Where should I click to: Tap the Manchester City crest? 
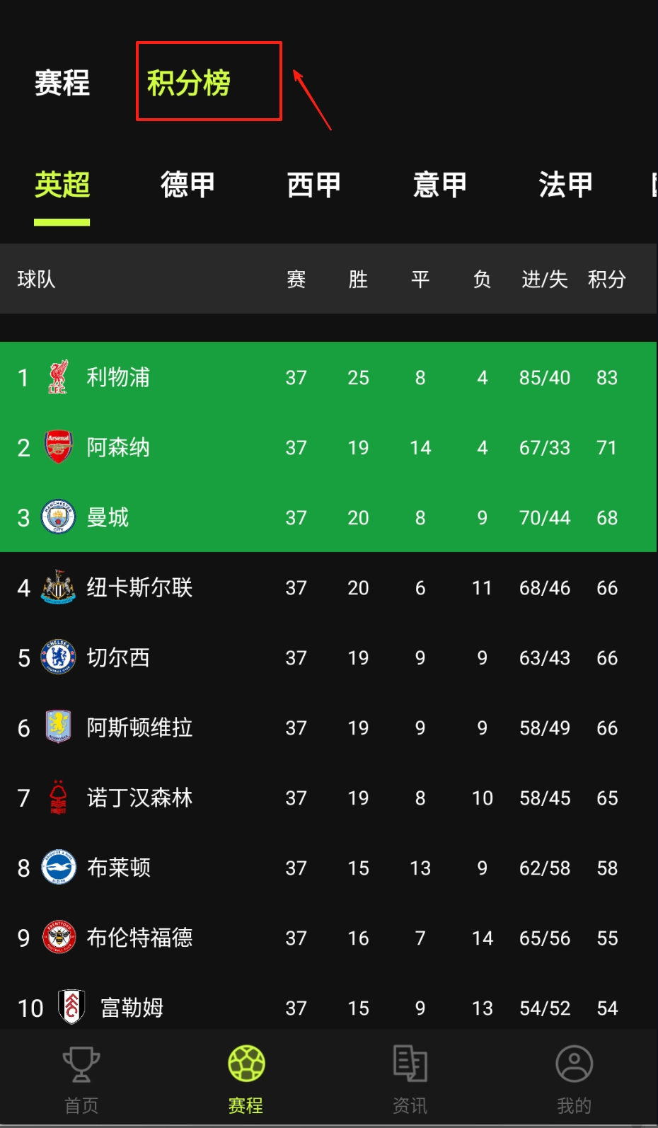tap(58, 517)
